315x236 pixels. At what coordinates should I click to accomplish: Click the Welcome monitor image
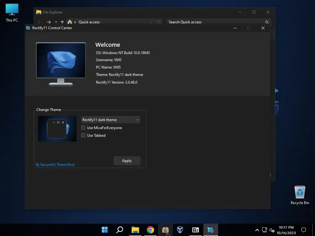coord(61,64)
